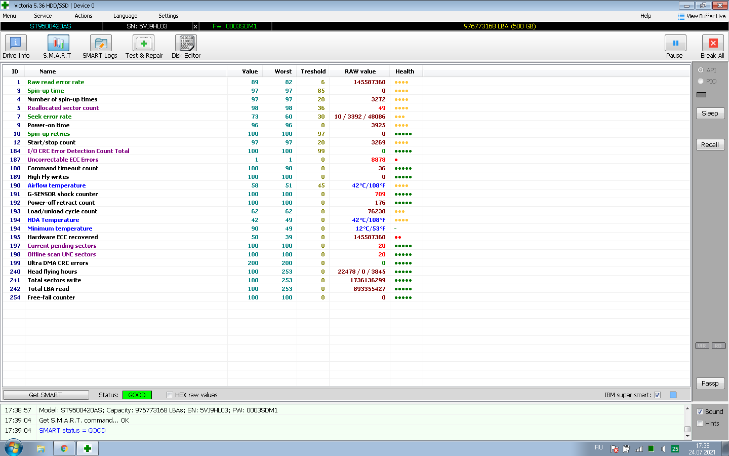Select the API radio button

[x=701, y=70]
